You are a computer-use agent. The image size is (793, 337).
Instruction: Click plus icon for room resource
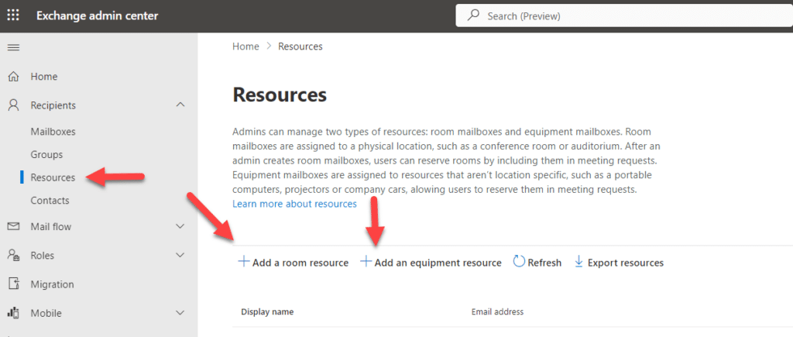point(244,262)
